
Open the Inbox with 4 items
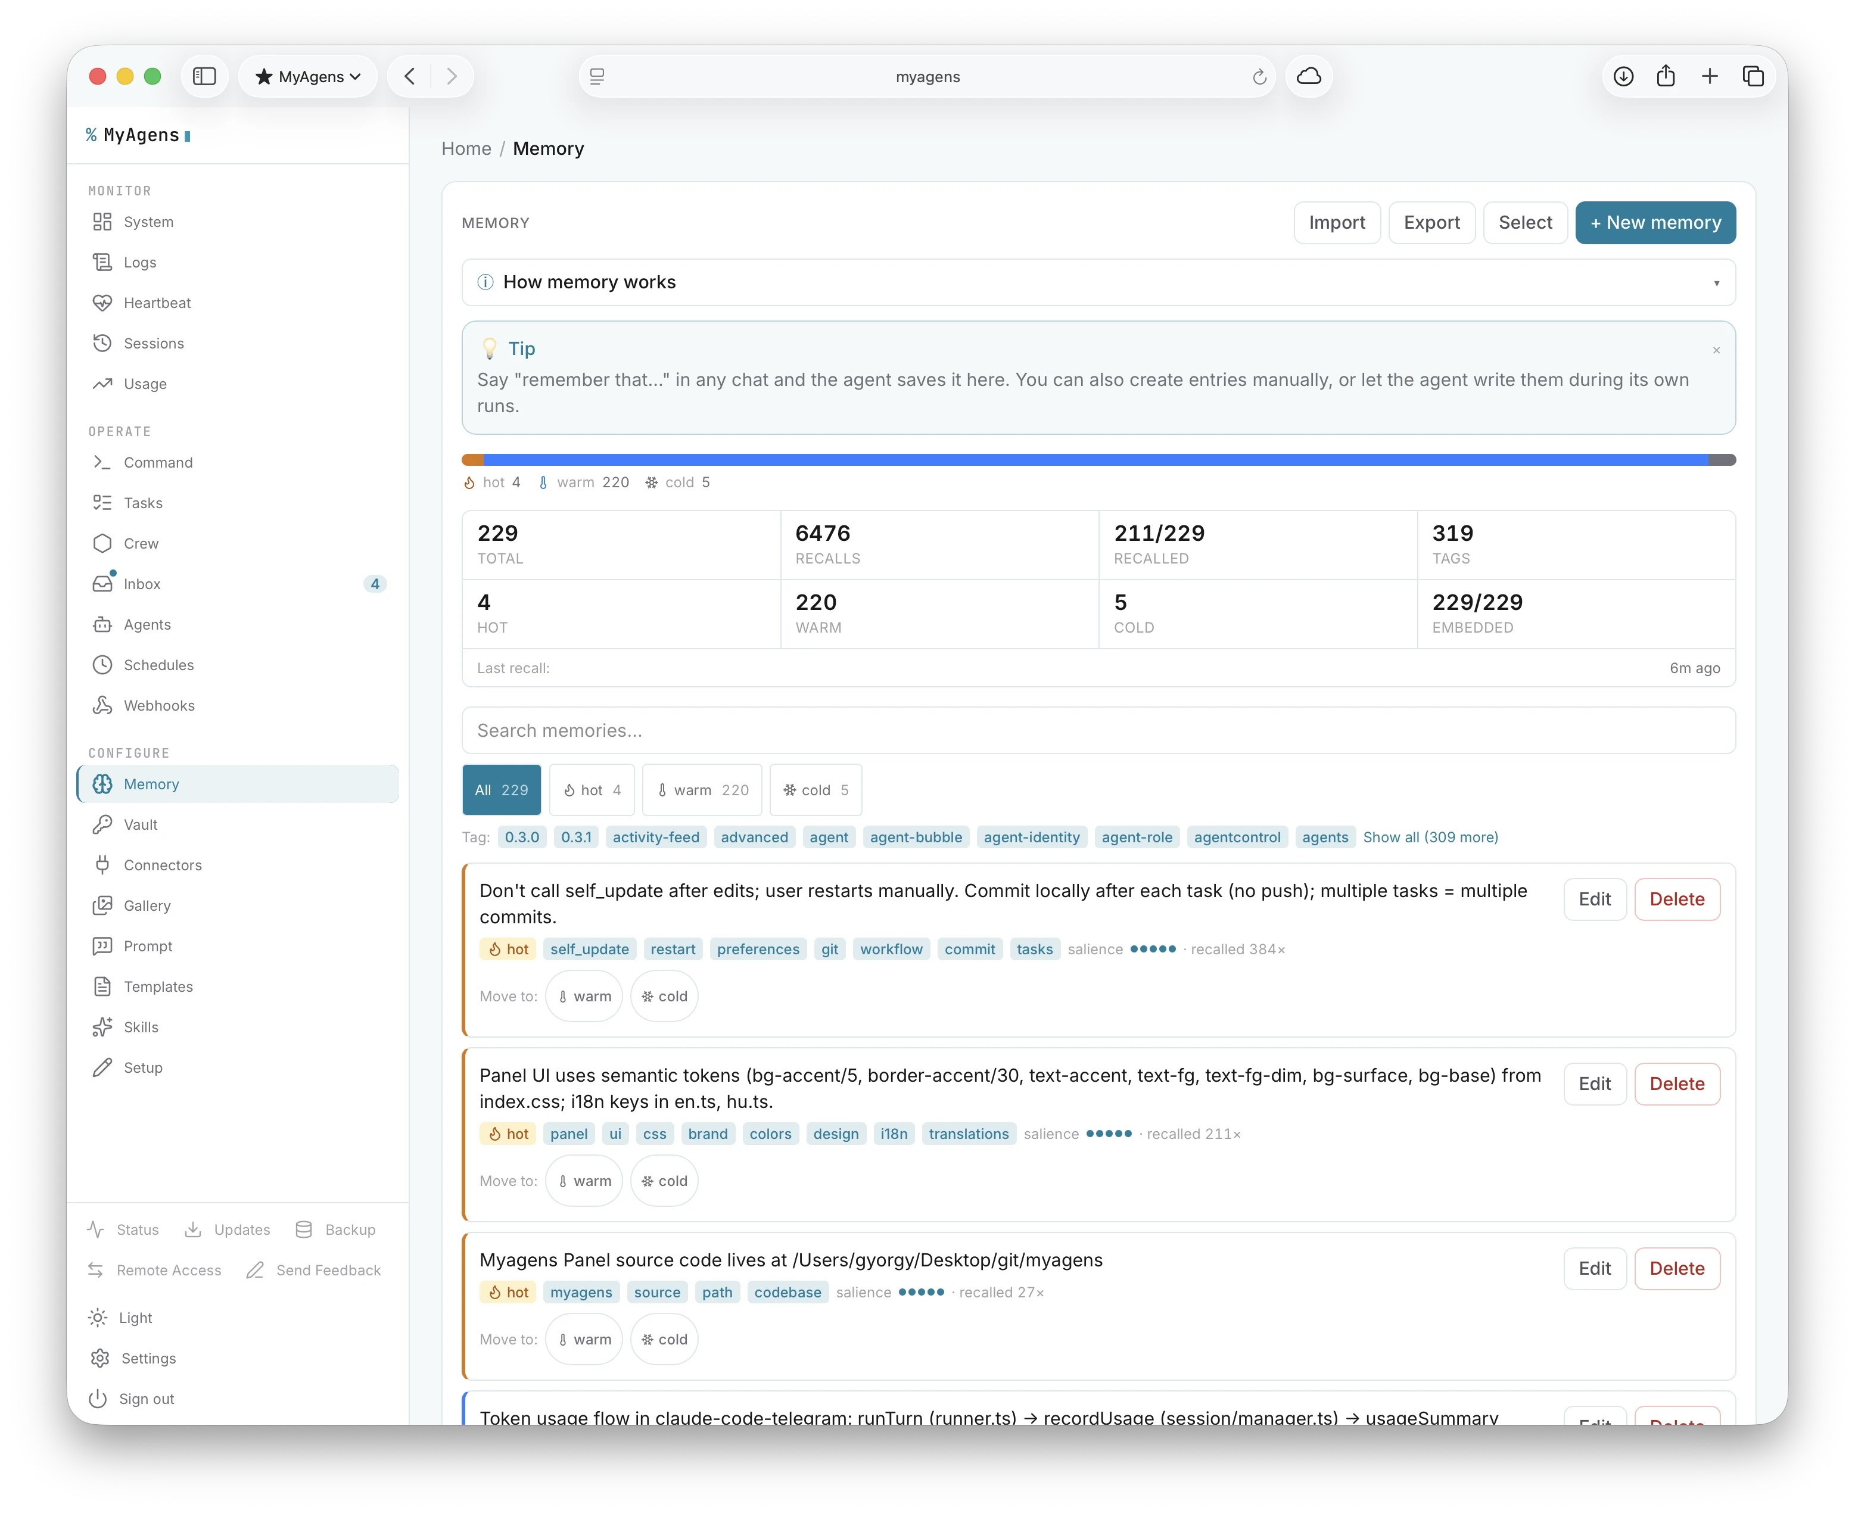click(x=237, y=584)
